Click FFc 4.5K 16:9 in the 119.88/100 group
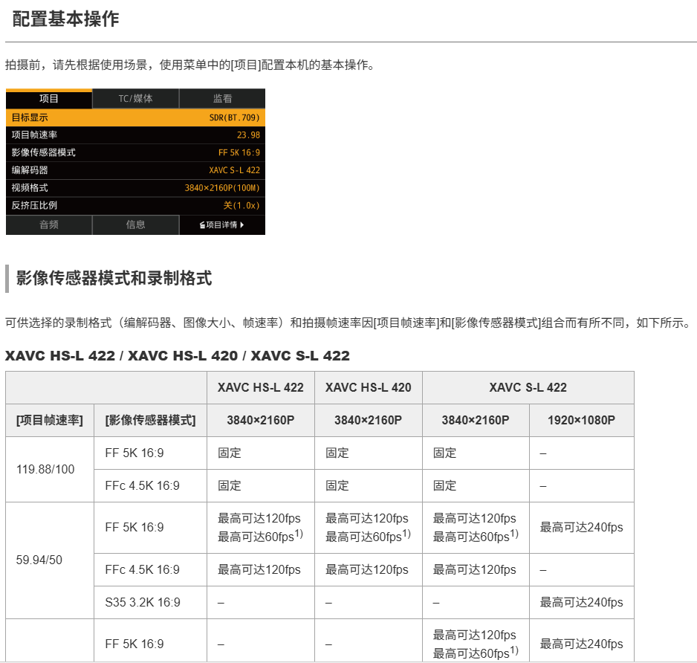This screenshot has height=663, width=697. click(150, 486)
